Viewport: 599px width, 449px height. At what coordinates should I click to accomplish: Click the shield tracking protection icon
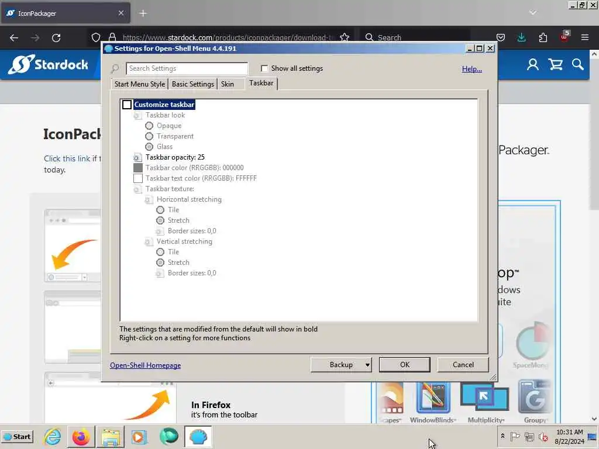(96, 37)
